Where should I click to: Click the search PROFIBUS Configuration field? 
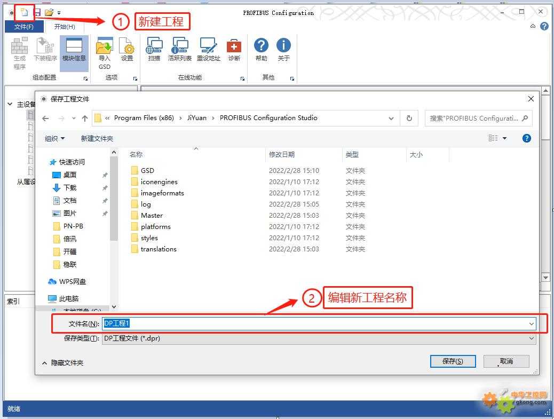478,118
